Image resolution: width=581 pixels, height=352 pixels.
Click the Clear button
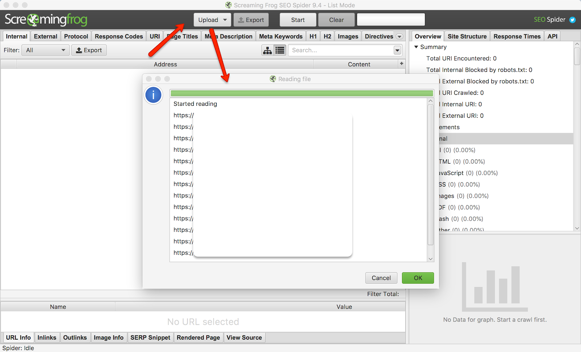(x=336, y=20)
